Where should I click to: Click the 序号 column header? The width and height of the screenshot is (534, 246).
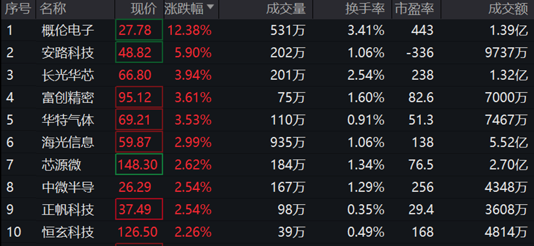pos(18,9)
